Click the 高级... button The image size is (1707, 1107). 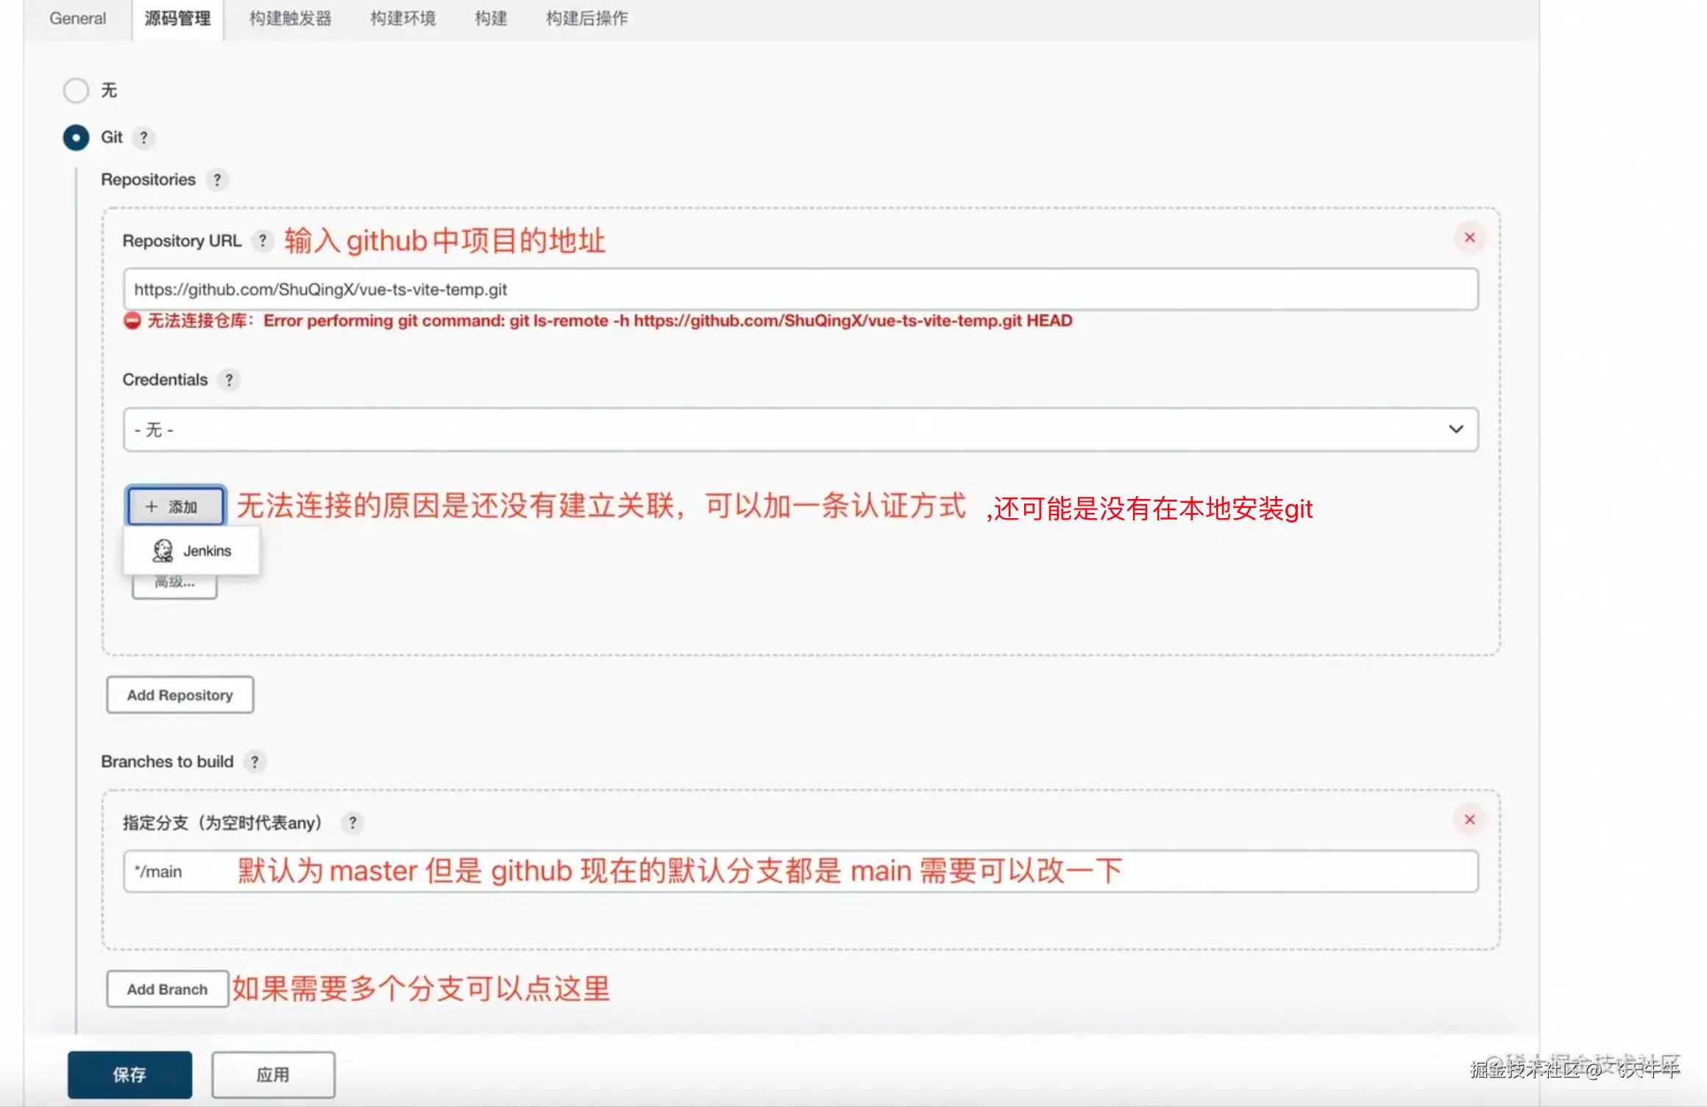pyautogui.click(x=174, y=583)
